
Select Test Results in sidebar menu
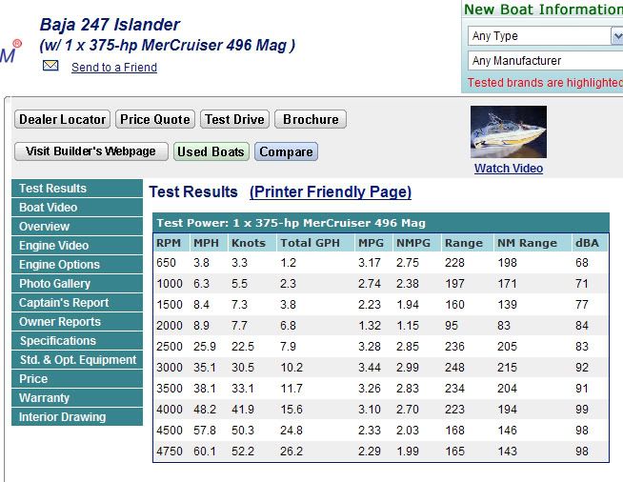(77, 189)
